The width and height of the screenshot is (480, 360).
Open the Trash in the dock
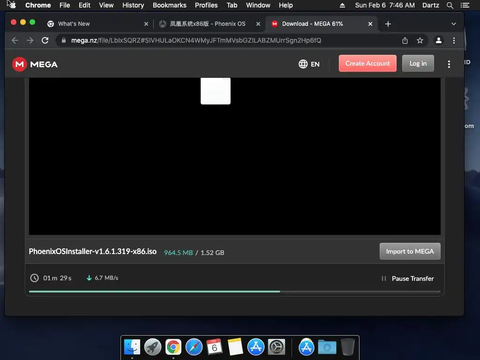tap(347, 347)
